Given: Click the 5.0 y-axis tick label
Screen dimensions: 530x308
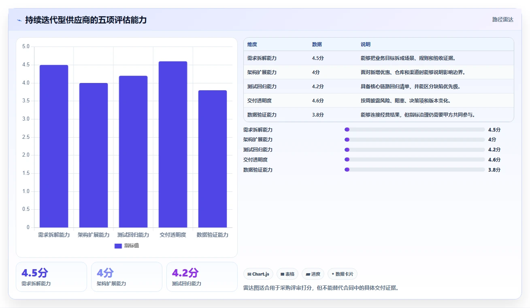Looking at the screenshot, I should (26, 47).
